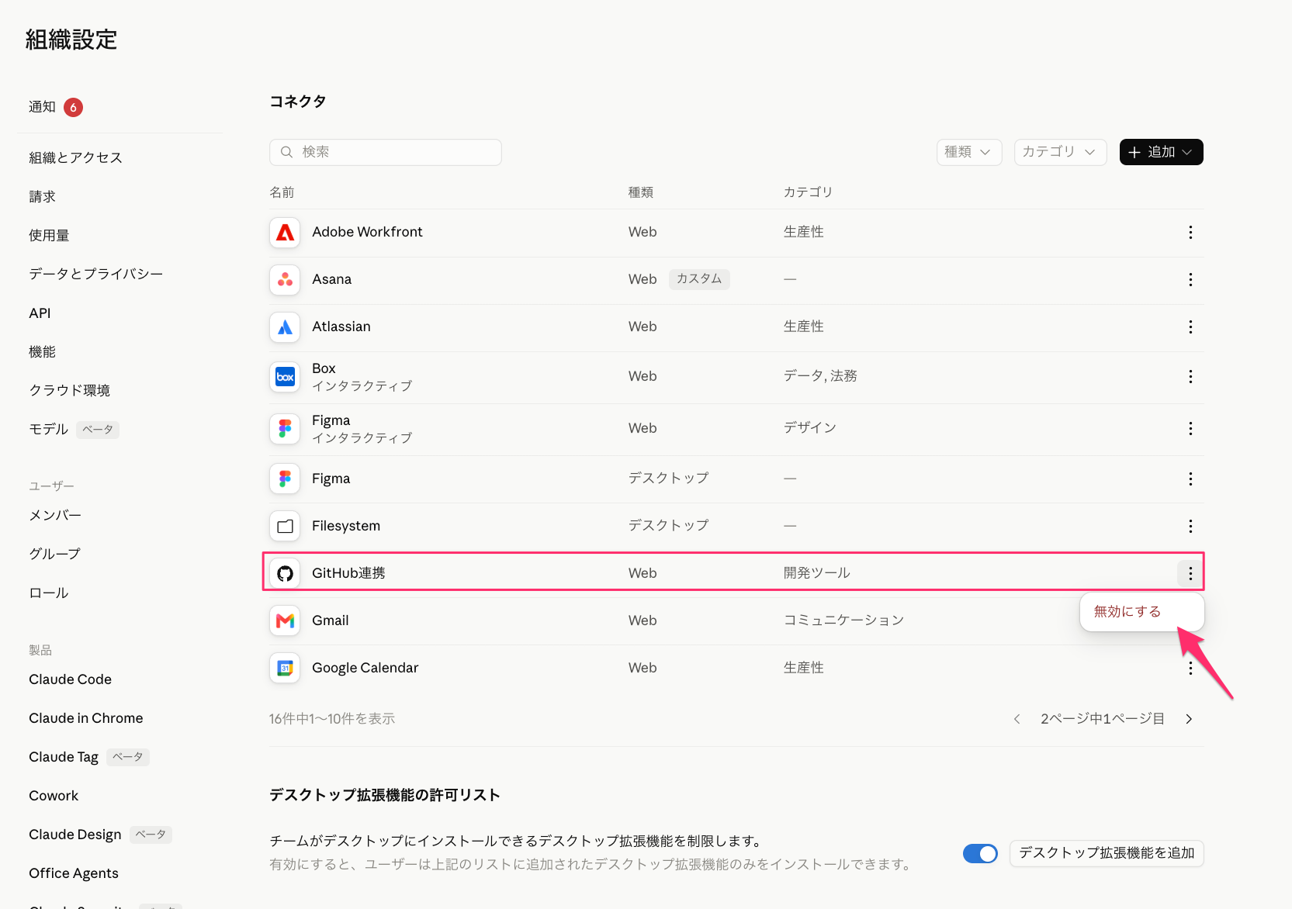Open 機能 in the sidebar
Image resolution: width=1292 pixels, height=909 pixels.
tap(42, 352)
